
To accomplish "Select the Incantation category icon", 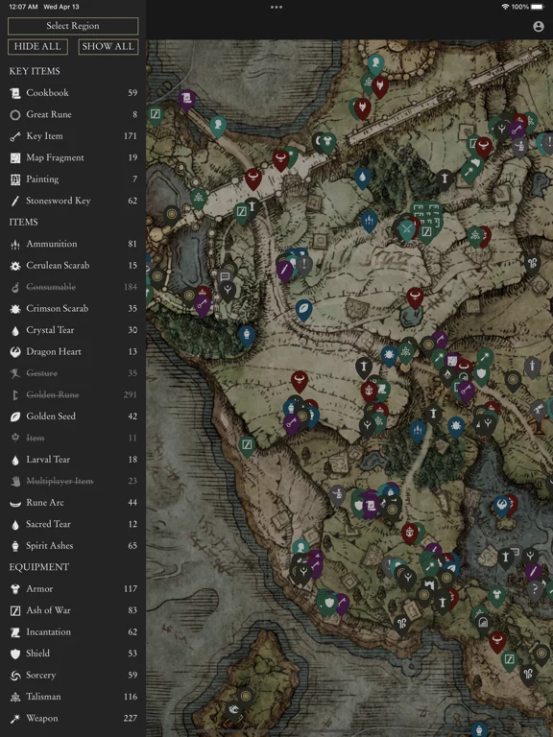I will 15,632.
